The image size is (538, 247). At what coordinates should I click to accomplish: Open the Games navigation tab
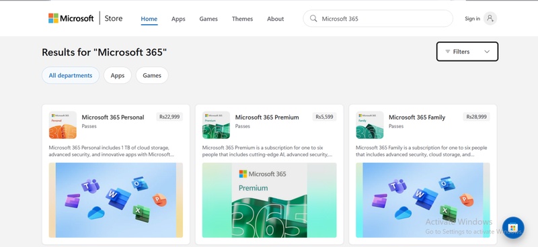tap(208, 19)
